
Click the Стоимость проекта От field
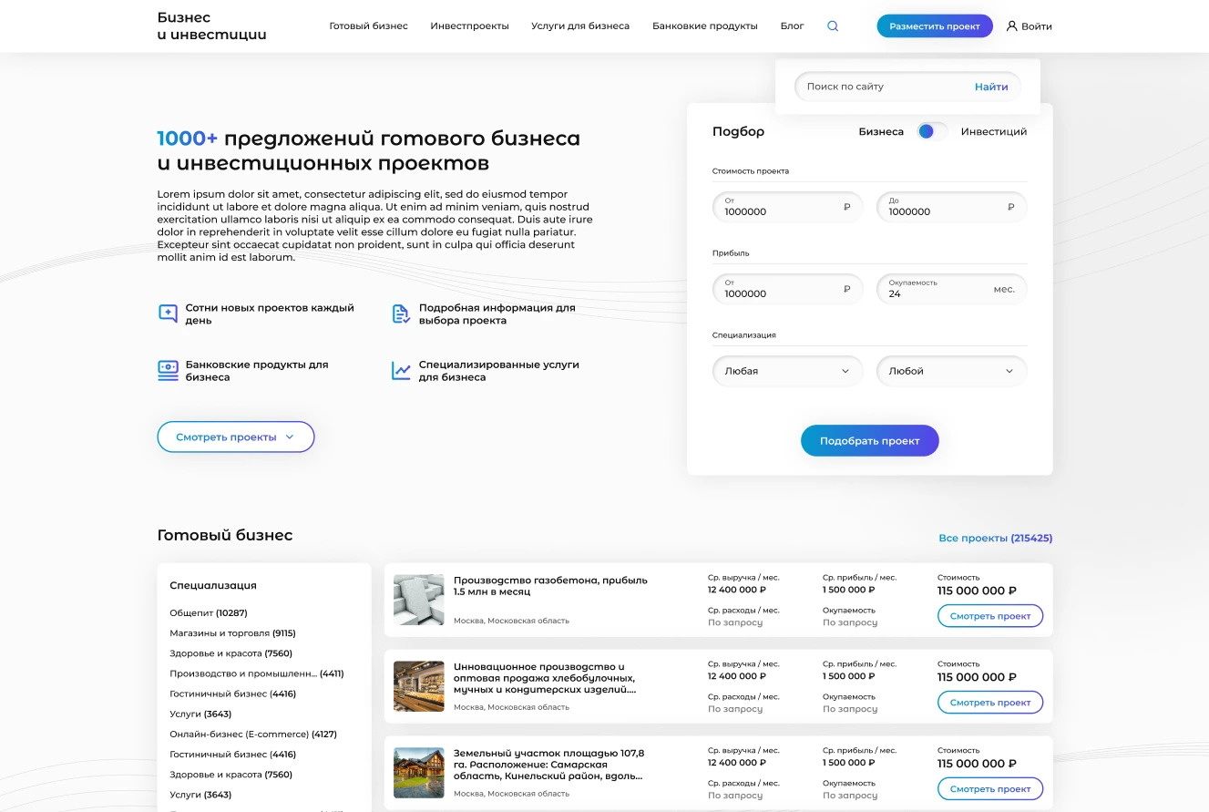pyautogui.click(x=787, y=207)
